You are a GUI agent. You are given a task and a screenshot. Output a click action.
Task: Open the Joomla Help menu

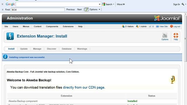[80, 27]
